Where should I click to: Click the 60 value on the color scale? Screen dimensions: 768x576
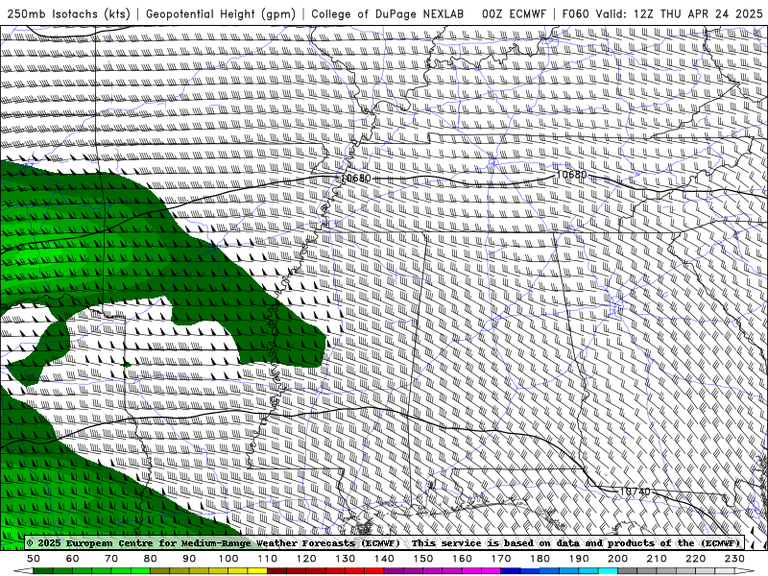tap(73, 559)
